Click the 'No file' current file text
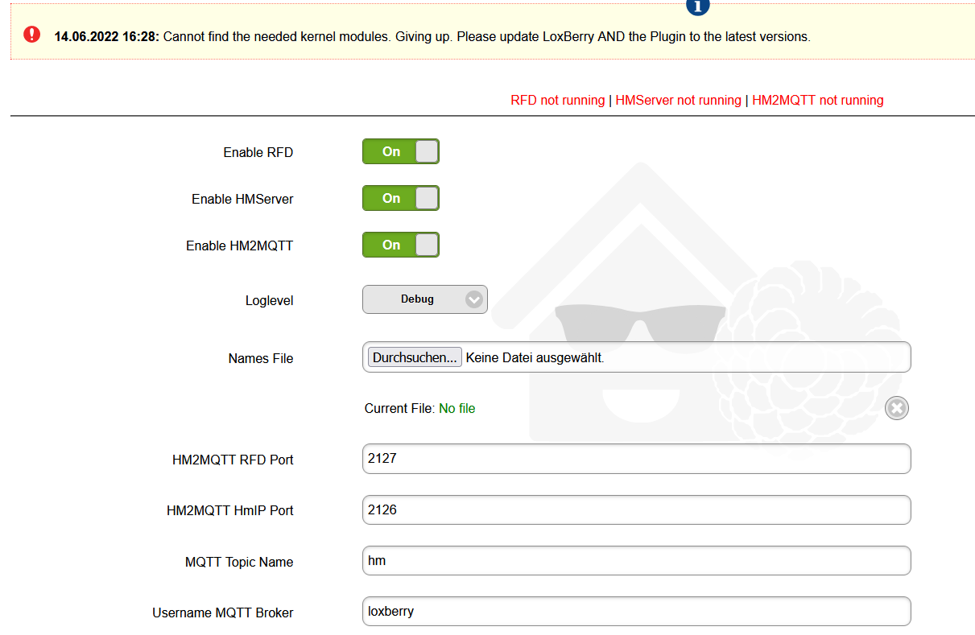This screenshot has height=635, width=975. point(457,409)
